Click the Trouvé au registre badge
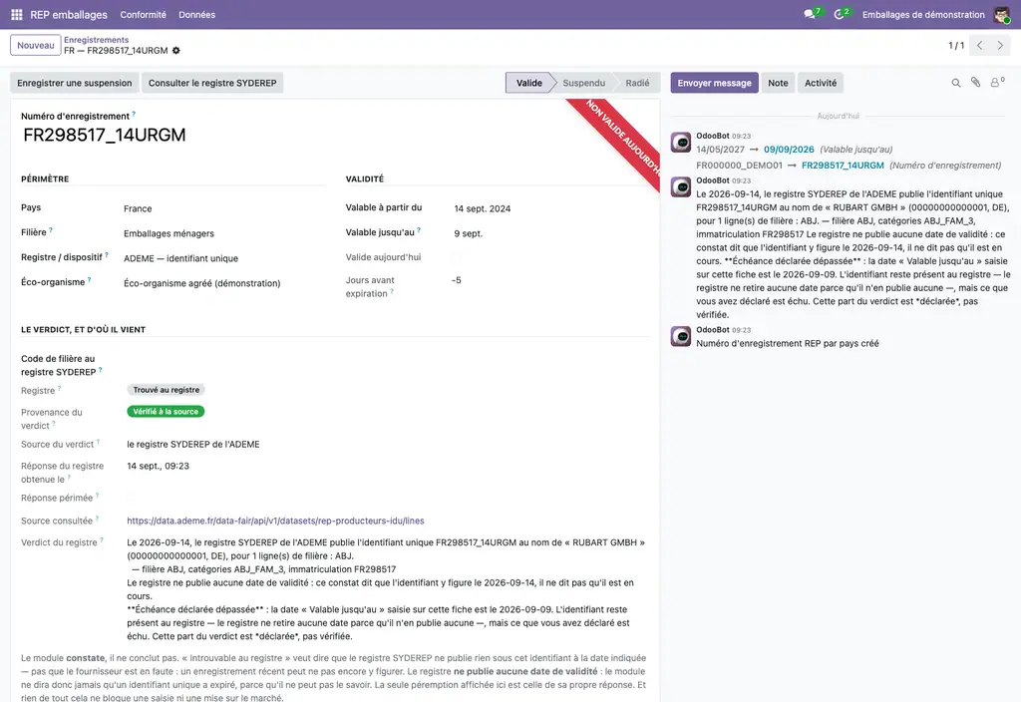This screenshot has width=1021, height=702. pyautogui.click(x=167, y=390)
